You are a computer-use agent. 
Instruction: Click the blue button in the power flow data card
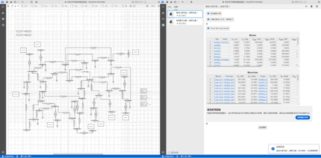click(x=302, y=117)
